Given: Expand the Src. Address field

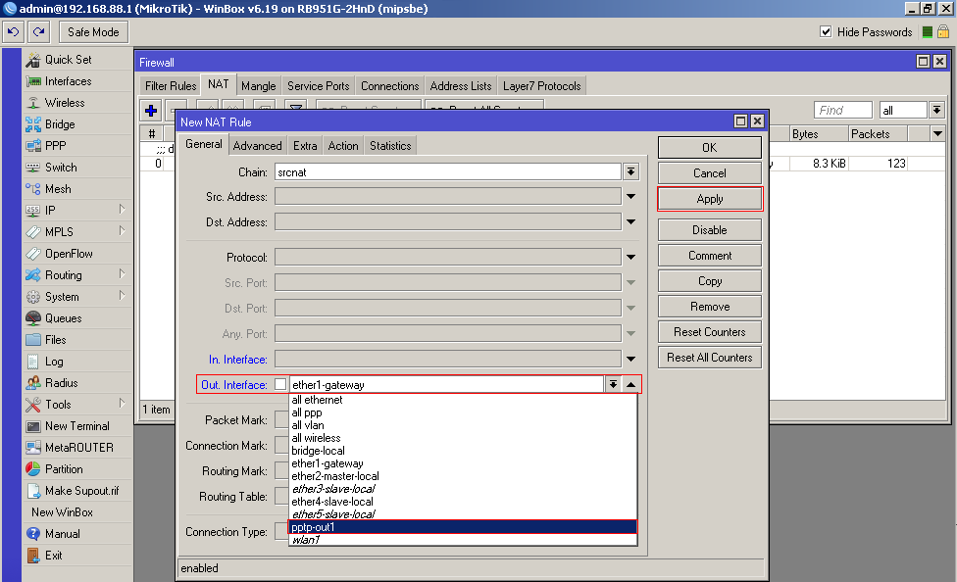Looking at the screenshot, I should pyautogui.click(x=631, y=196).
